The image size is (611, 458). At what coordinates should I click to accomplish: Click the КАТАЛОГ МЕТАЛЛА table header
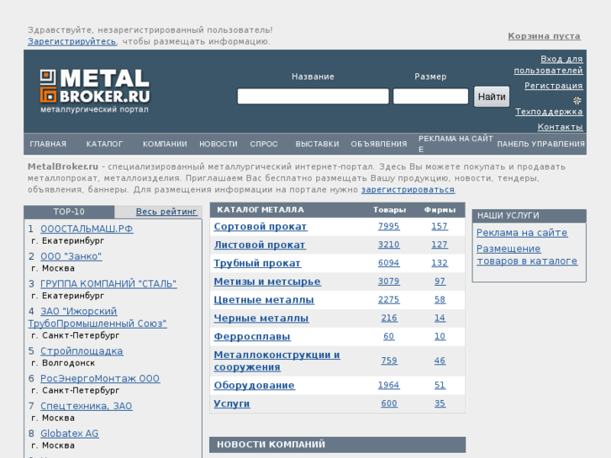point(261,210)
